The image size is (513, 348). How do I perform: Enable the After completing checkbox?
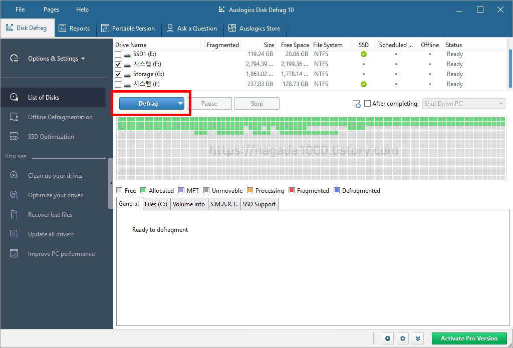367,104
